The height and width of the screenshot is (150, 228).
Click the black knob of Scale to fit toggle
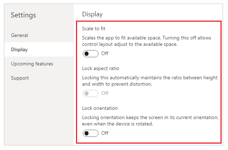pyautogui.click(x=86, y=54)
